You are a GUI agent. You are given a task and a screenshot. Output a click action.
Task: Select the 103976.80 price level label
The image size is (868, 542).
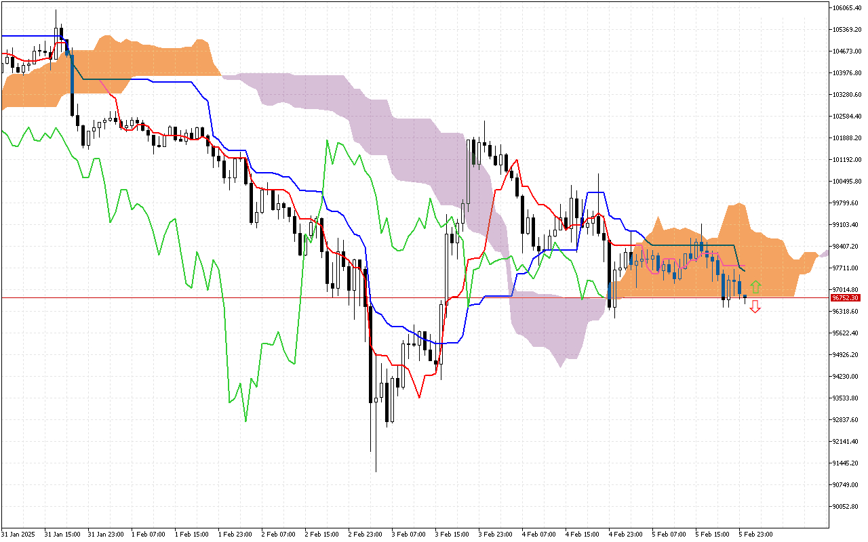[848, 73]
